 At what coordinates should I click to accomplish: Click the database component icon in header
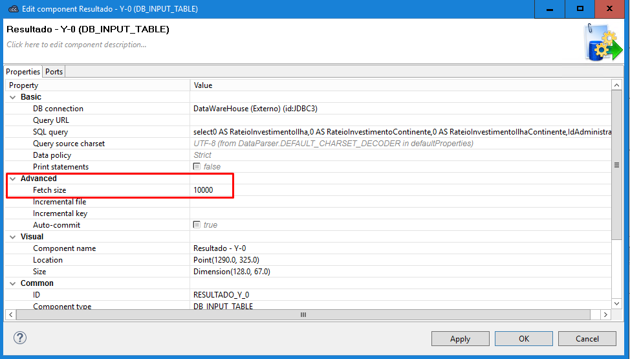(x=602, y=41)
